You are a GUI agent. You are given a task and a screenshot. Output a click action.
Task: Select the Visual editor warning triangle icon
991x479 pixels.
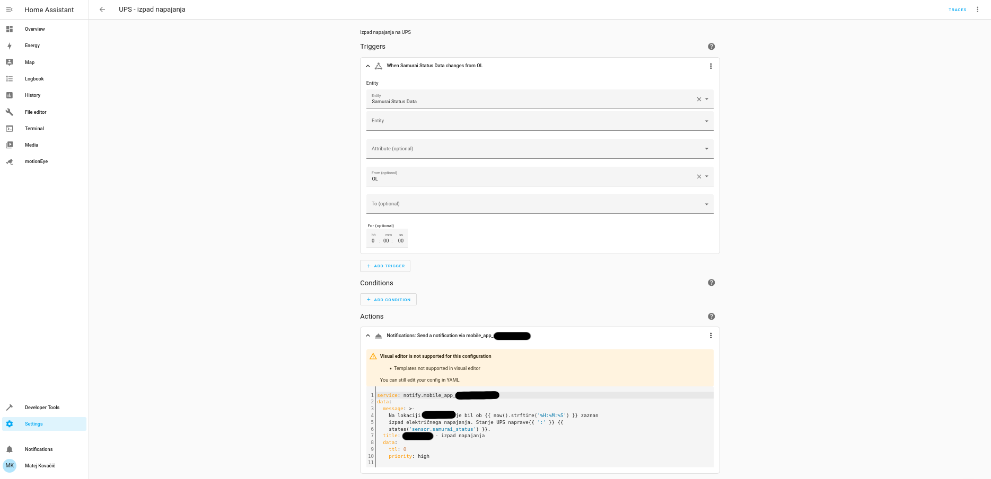pyautogui.click(x=373, y=356)
